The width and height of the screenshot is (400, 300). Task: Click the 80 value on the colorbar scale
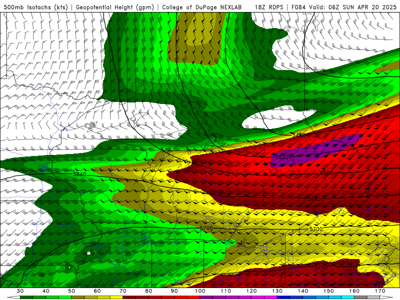coord(148,291)
